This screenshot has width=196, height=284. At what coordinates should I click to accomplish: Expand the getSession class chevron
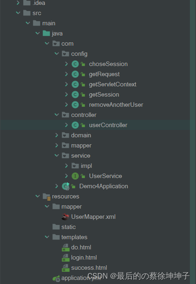[66, 95]
